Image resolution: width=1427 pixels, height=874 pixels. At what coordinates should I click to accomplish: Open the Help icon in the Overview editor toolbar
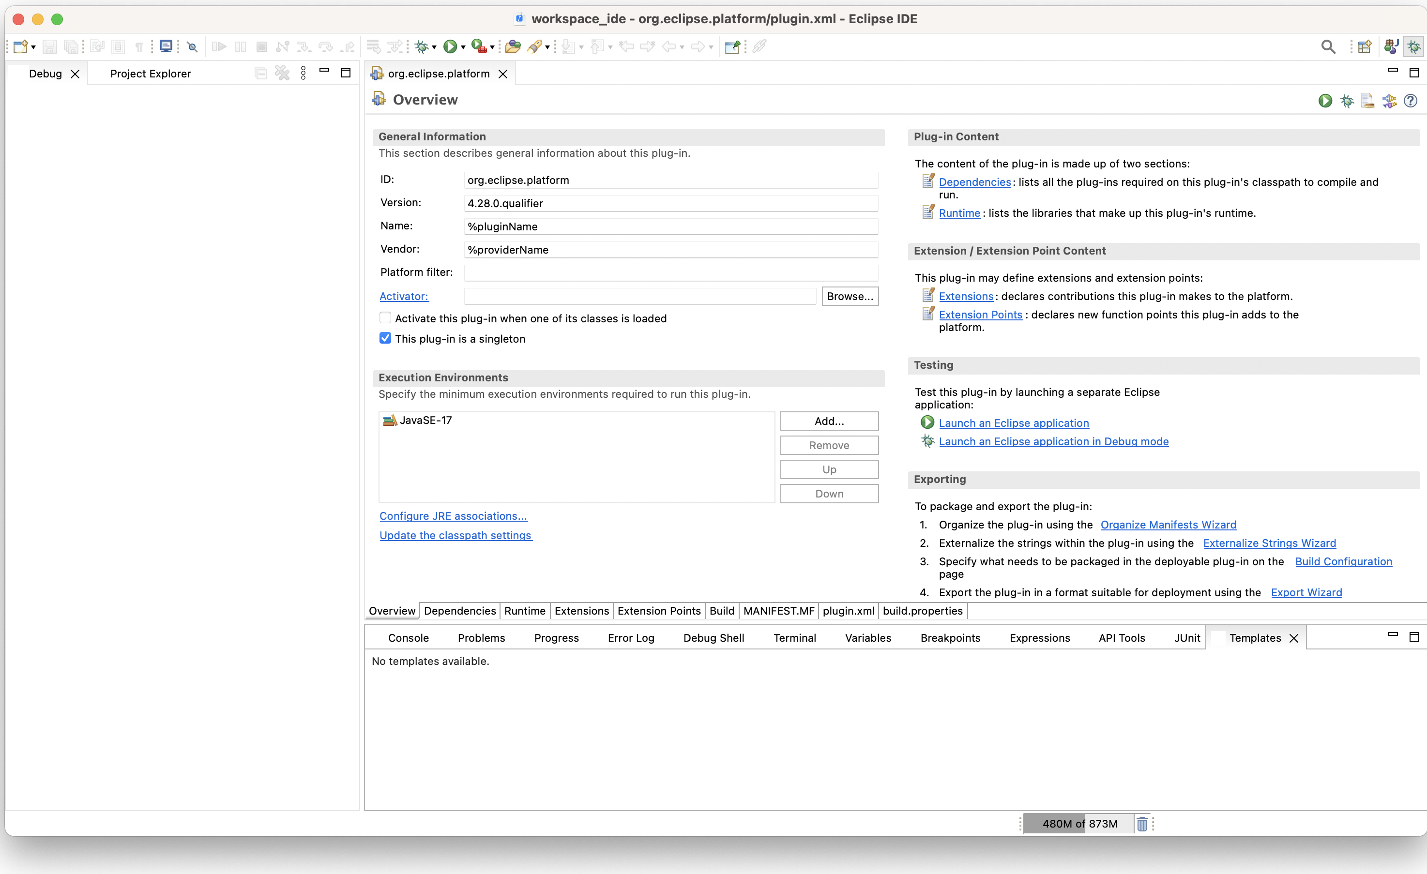coord(1411,100)
